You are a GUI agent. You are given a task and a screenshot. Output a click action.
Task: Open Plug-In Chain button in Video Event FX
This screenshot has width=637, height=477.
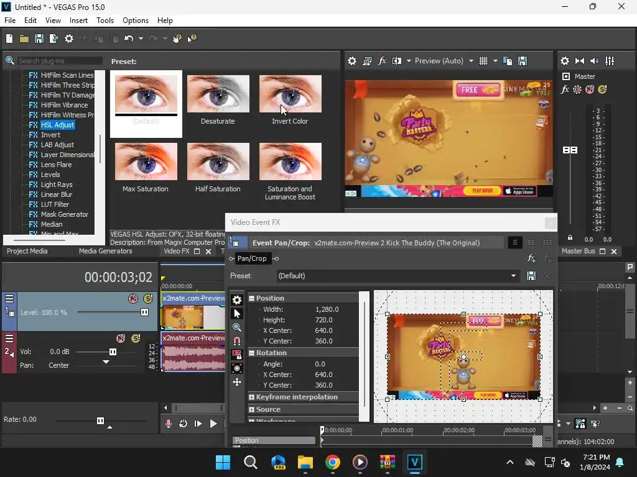point(531,258)
